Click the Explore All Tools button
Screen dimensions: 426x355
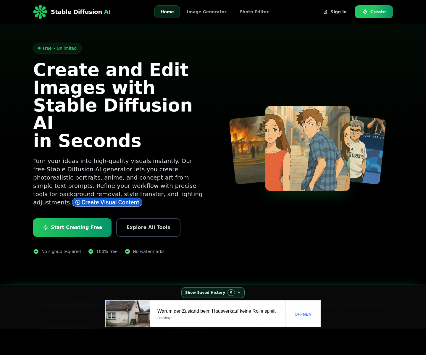pyautogui.click(x=148, y=227)
